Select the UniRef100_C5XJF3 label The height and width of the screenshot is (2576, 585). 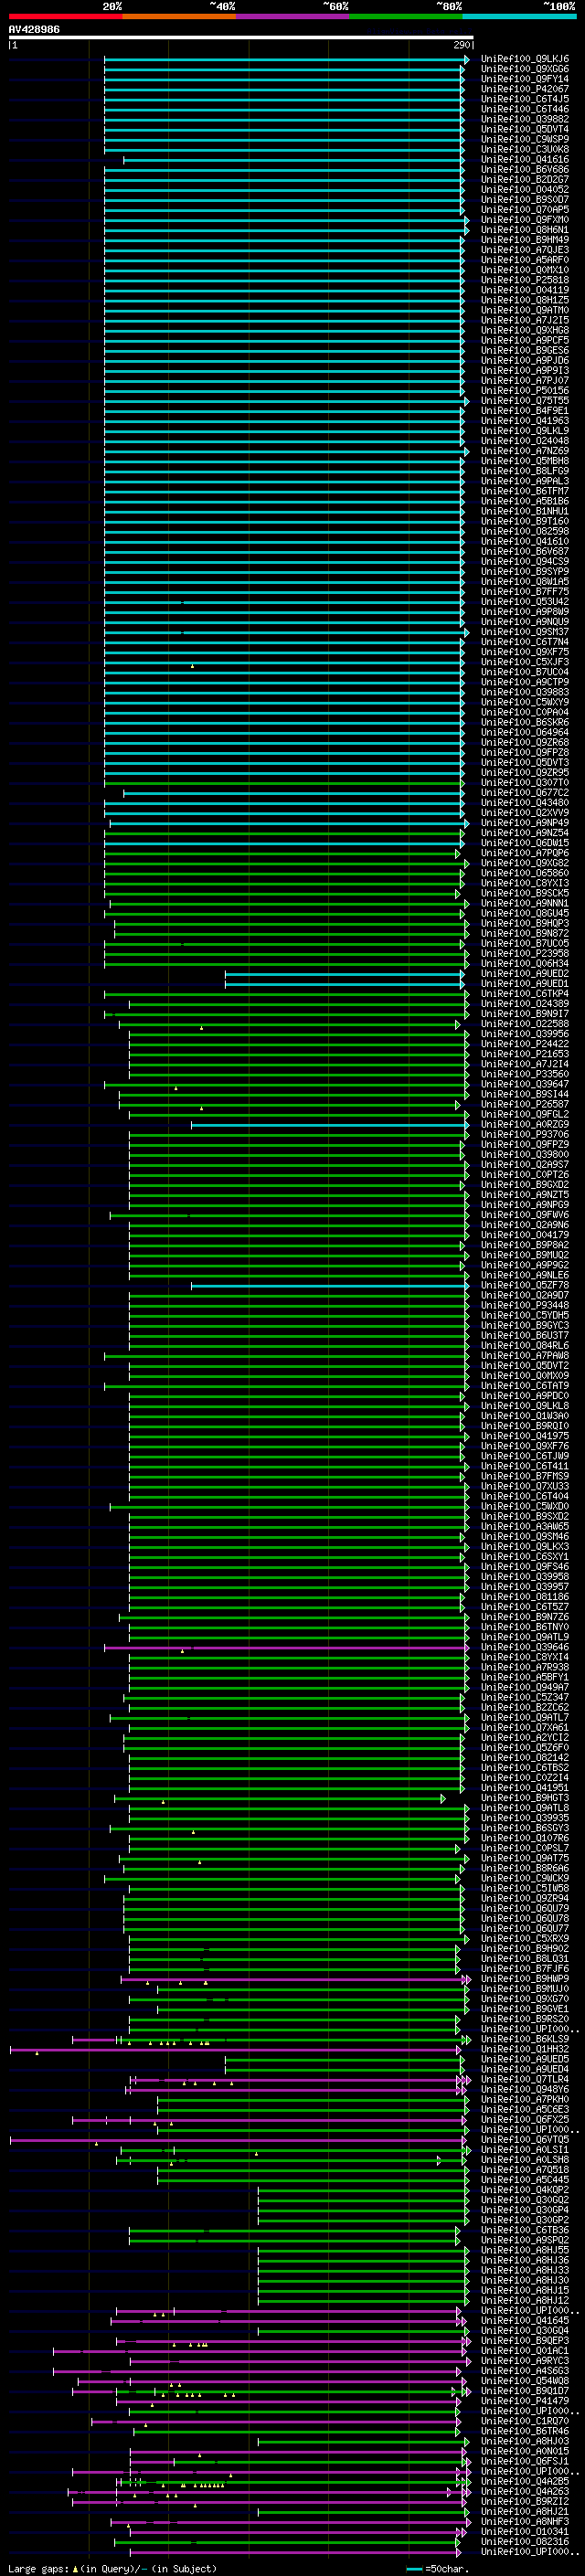click(525, 662)
